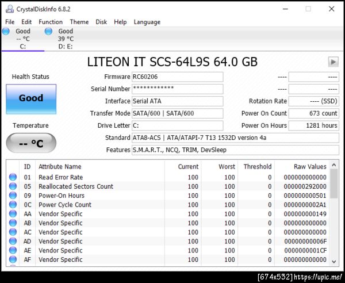The height and width of the screenshot is (283, 345).
Task: Click the scroll up arrow of attribute list
Action: [333, 165]
